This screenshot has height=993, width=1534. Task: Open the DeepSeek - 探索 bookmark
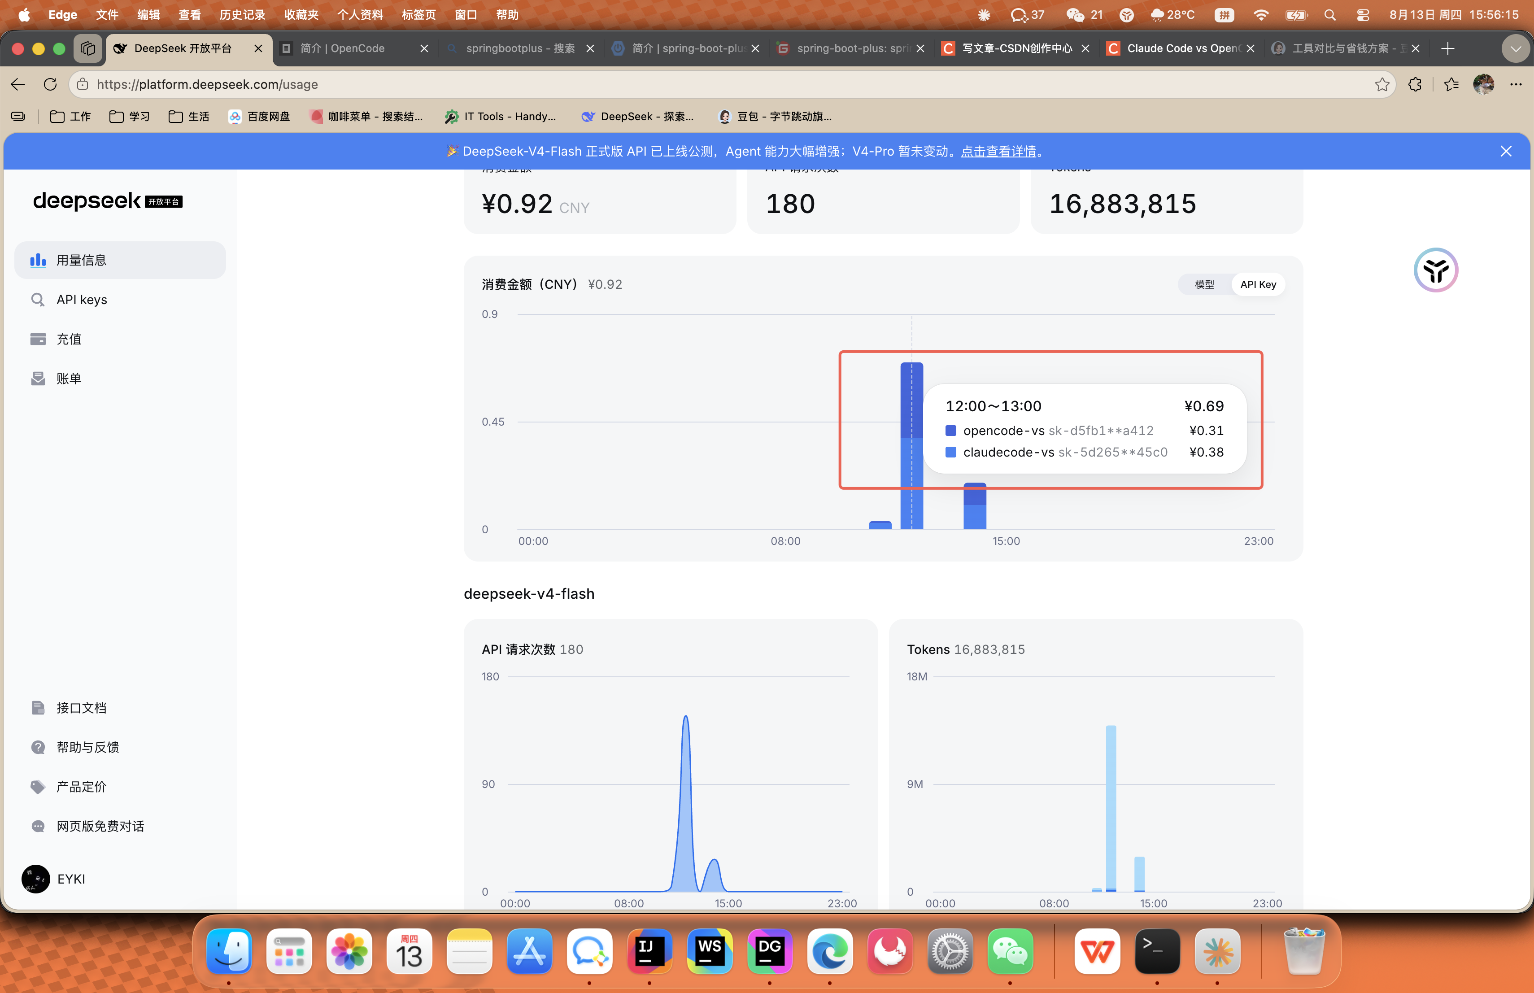coord(637,117)
